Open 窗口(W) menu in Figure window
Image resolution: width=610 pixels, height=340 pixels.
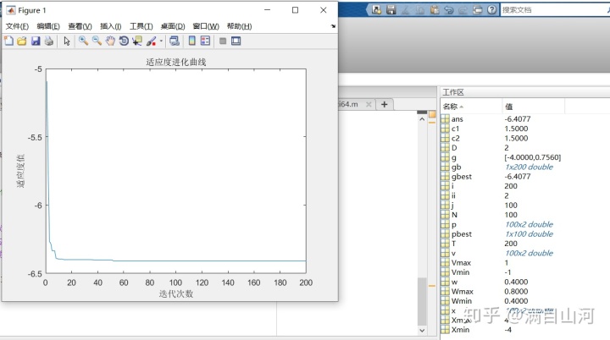click(x=206, y=26)
